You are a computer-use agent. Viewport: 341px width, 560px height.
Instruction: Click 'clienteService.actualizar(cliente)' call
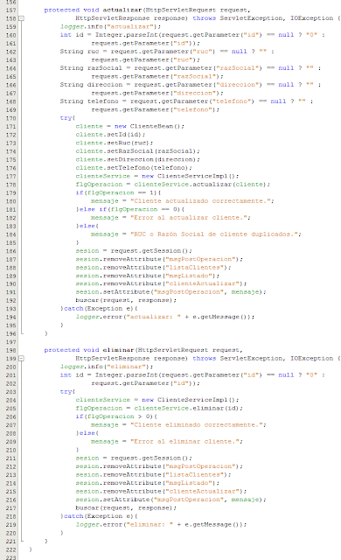200,185
